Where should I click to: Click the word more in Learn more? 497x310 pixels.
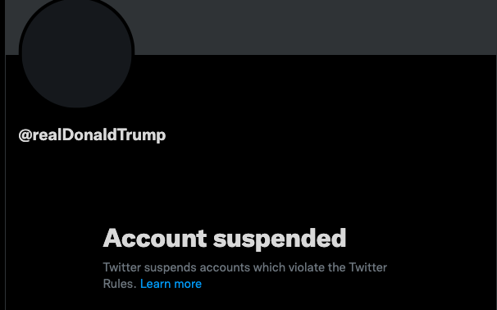point(188,284)
